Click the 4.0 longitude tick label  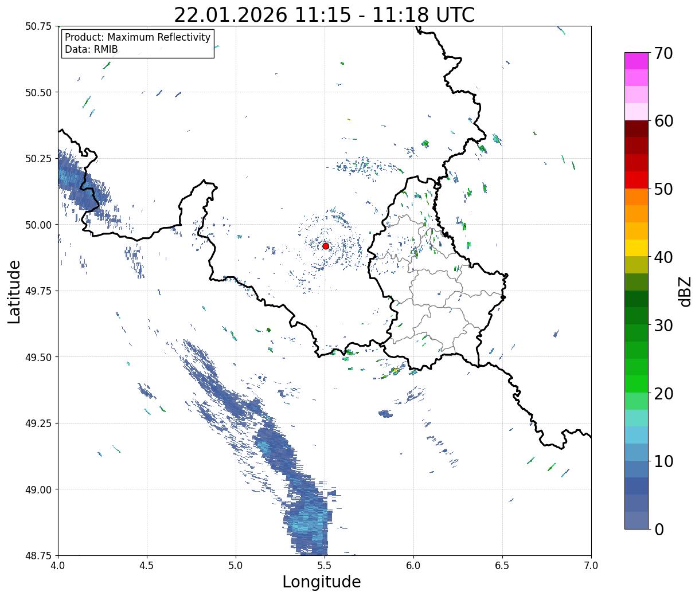[58, 566]
